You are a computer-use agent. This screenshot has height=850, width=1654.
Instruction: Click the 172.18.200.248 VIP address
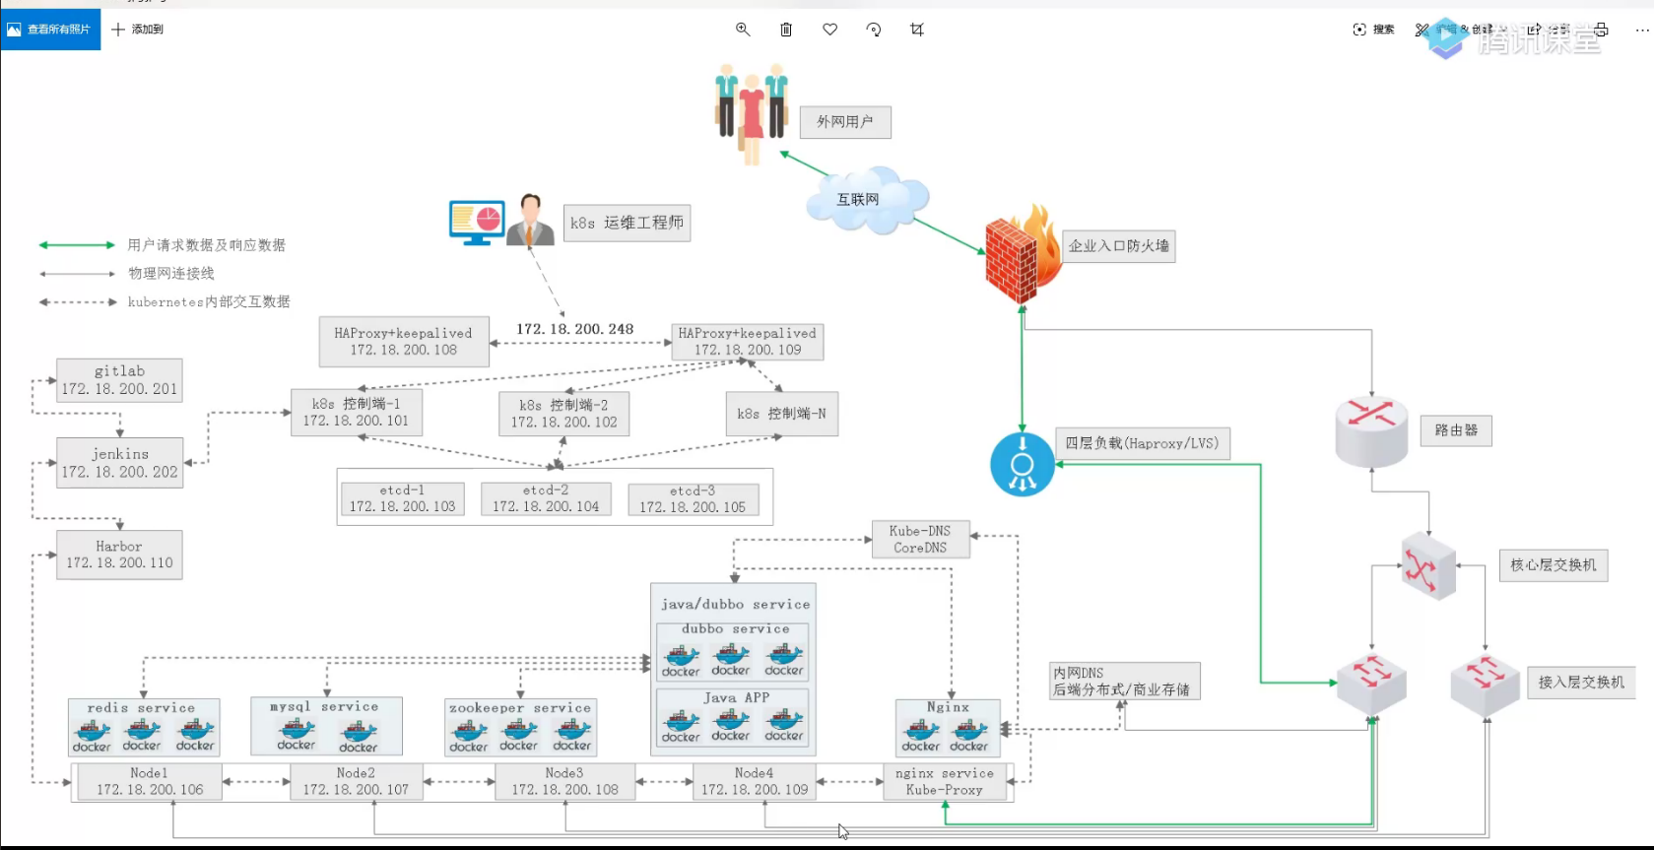[x=575, y=330]
